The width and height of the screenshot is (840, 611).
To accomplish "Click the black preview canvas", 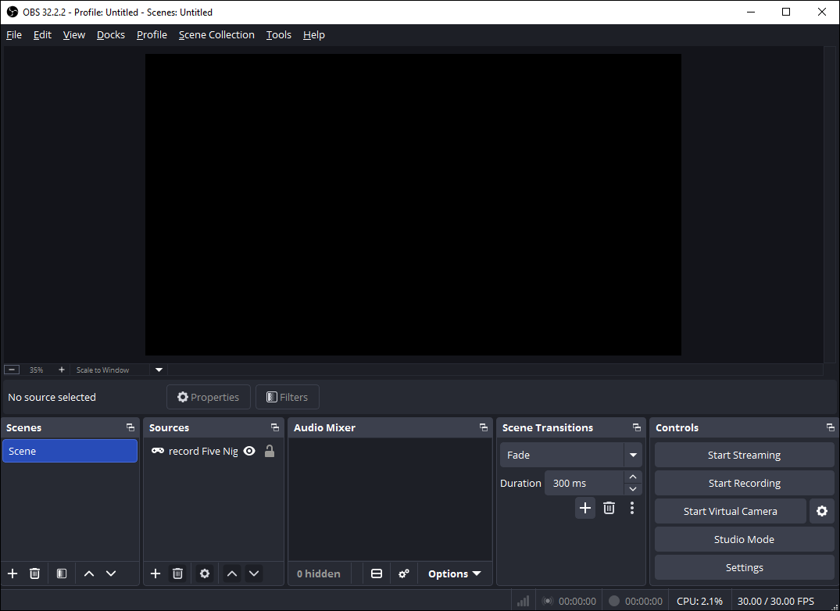I will [413, 205].
